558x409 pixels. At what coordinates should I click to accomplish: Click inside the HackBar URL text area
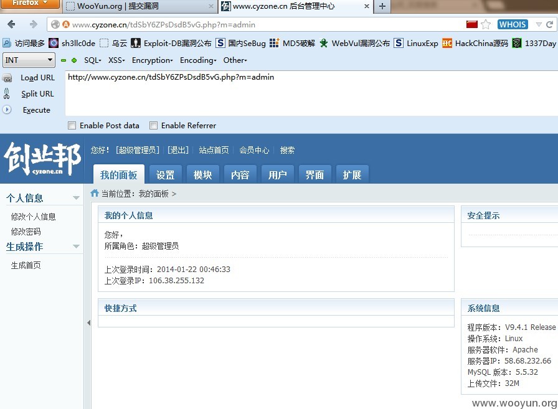pyautogui.click(x=311, y=93)
